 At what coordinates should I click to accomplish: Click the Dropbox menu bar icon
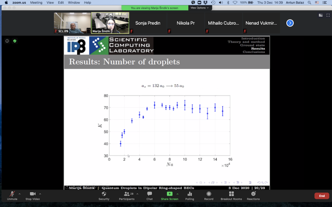pyautogui.click(x=205, y=2)
